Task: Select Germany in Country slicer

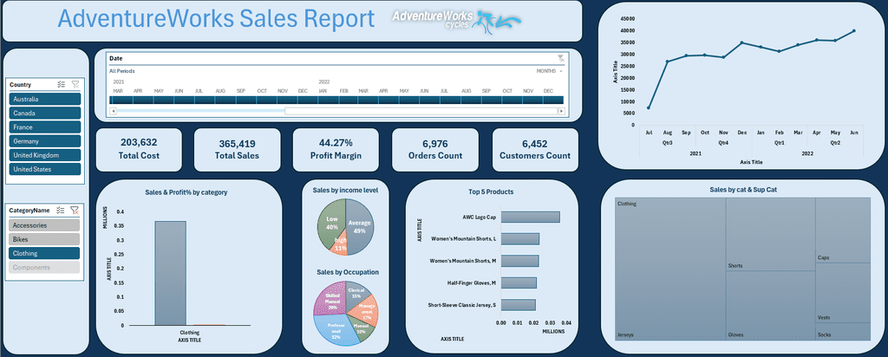Action: tap(45, 141)
